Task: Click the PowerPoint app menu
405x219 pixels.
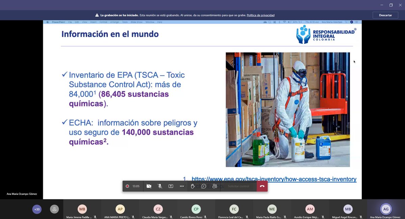Action: coord(58,22)
